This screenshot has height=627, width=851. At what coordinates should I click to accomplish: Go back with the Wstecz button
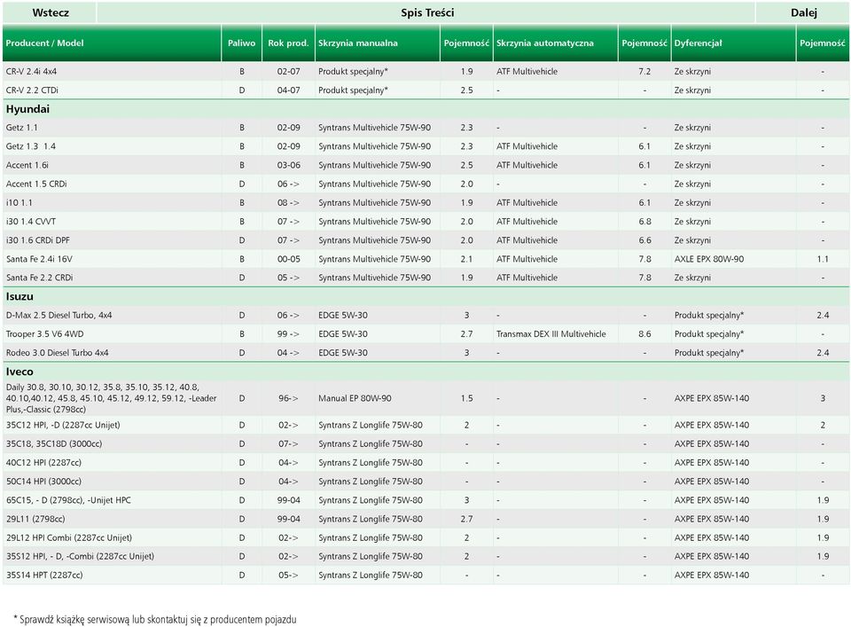[x=50, y=13]
